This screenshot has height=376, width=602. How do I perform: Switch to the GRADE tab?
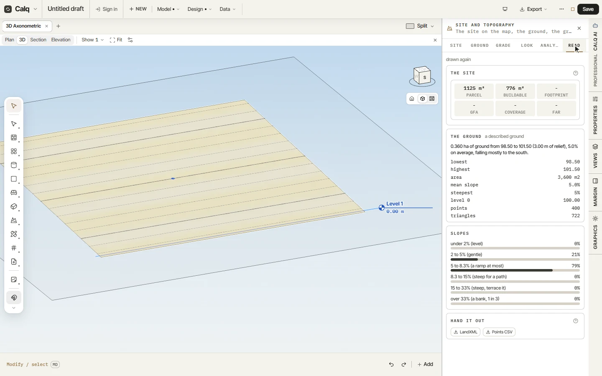(x=503, y=46)
